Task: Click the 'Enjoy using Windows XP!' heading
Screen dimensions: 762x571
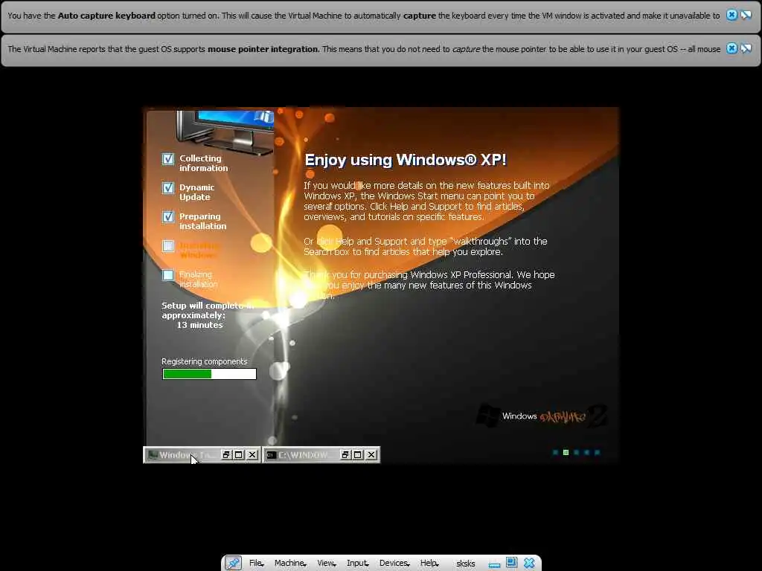Action: pos(406,160)
